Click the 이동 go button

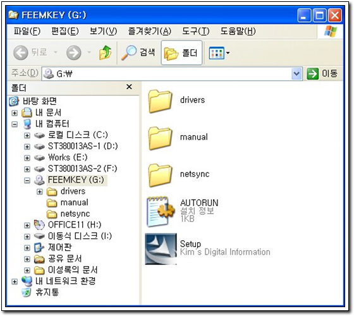click(322, 73)
